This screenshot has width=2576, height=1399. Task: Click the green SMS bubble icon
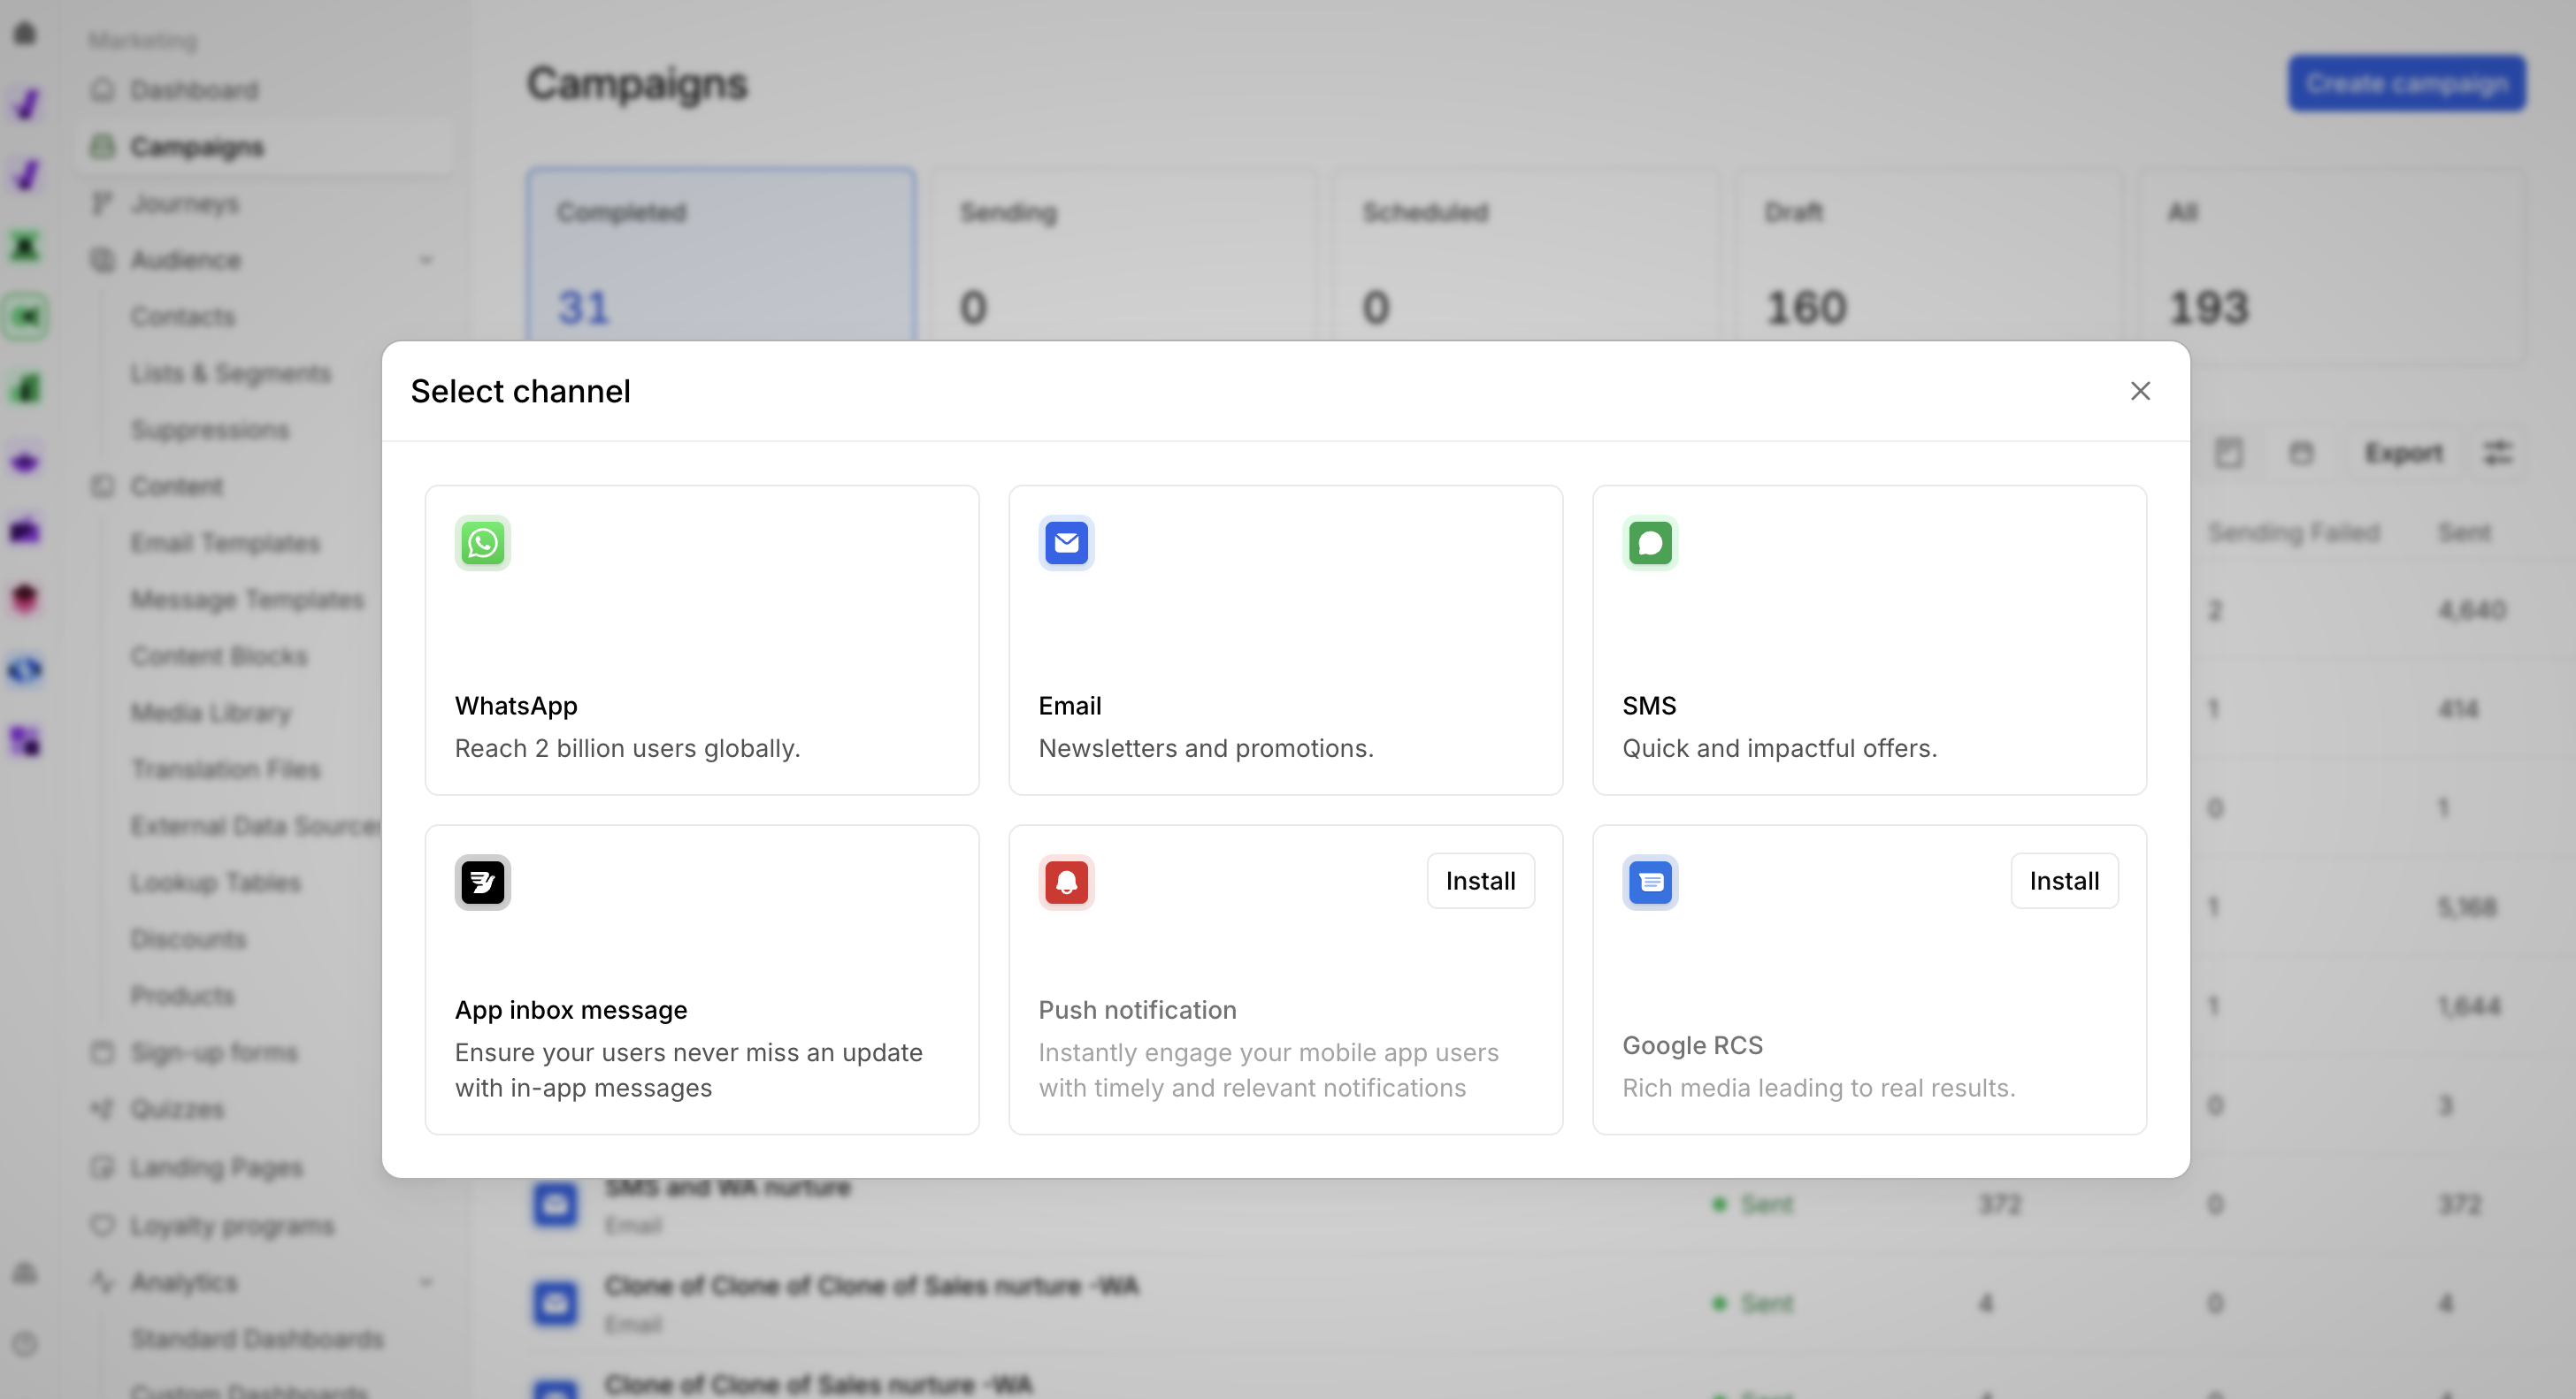coord(1650,543)
